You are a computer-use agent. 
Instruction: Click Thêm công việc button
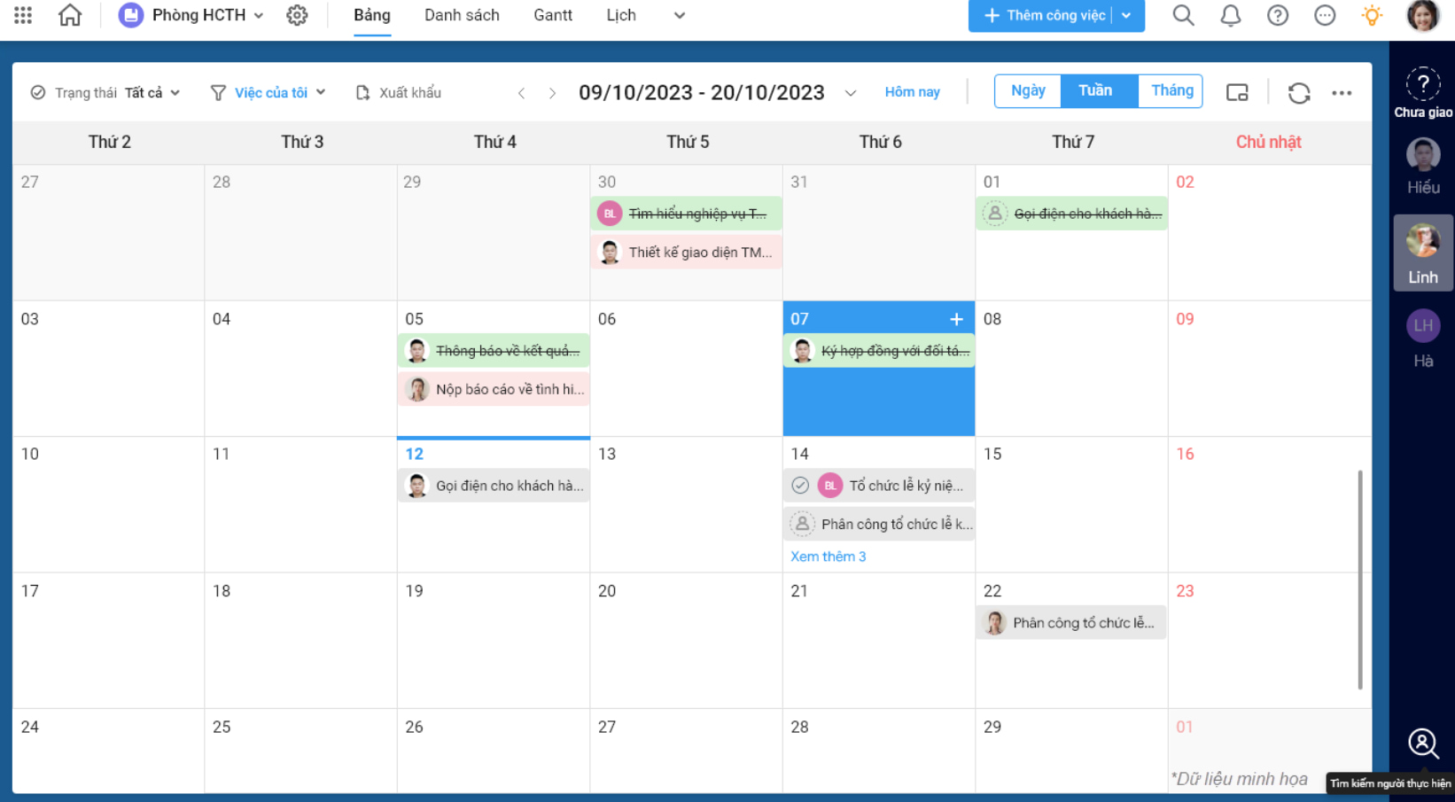tap(1044, 15)
